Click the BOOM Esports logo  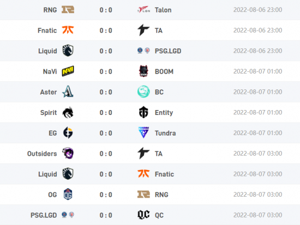pyautogui.click(x=143, y=71)
